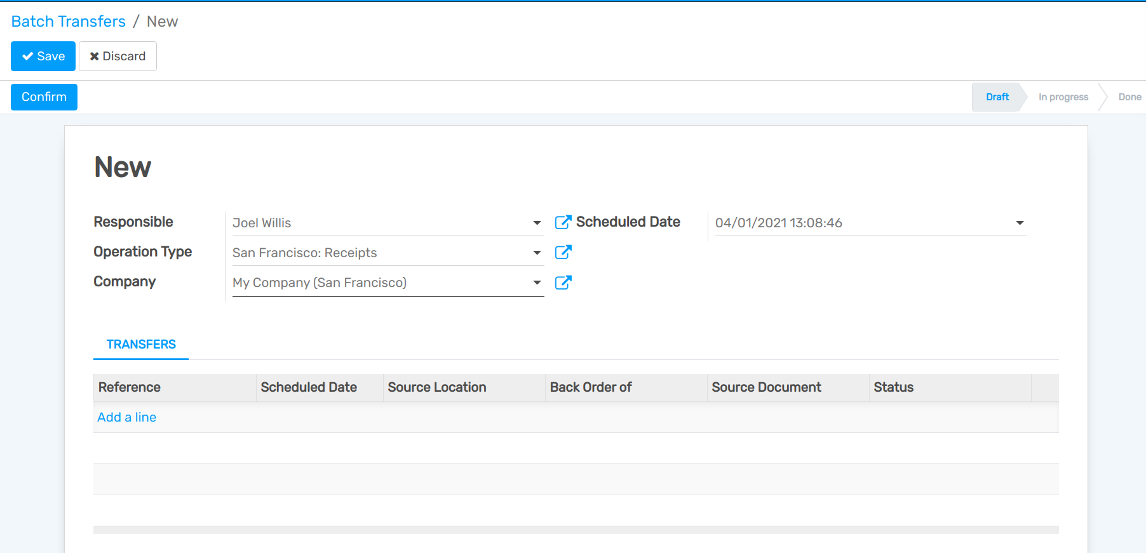
Task: Expand the Operation Type dropdown arrow
Action: (537, 253)
